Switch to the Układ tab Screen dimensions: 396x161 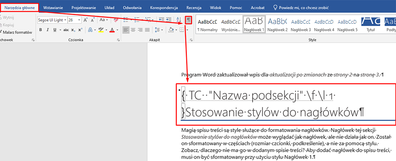pos(109,8)
